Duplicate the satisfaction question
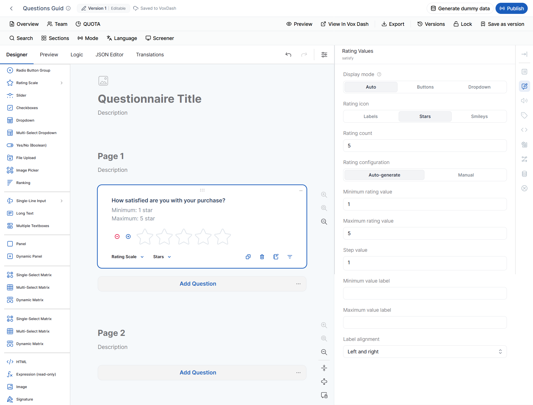Screen dimensions: 533x405 [248, 257]
